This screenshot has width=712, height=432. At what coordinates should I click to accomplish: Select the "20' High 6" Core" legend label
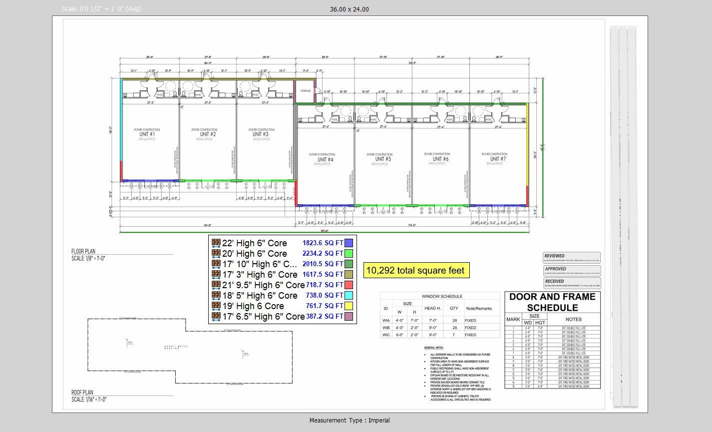pyautogui.click(x=255, y=254)
